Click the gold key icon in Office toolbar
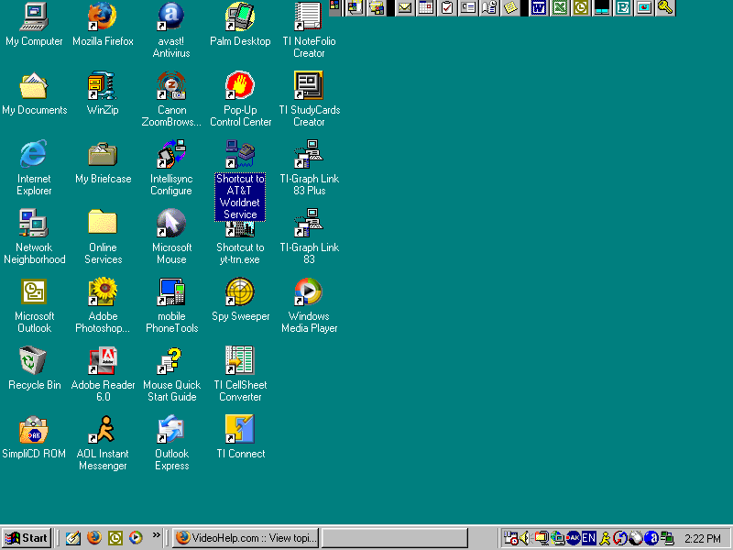 665,8
